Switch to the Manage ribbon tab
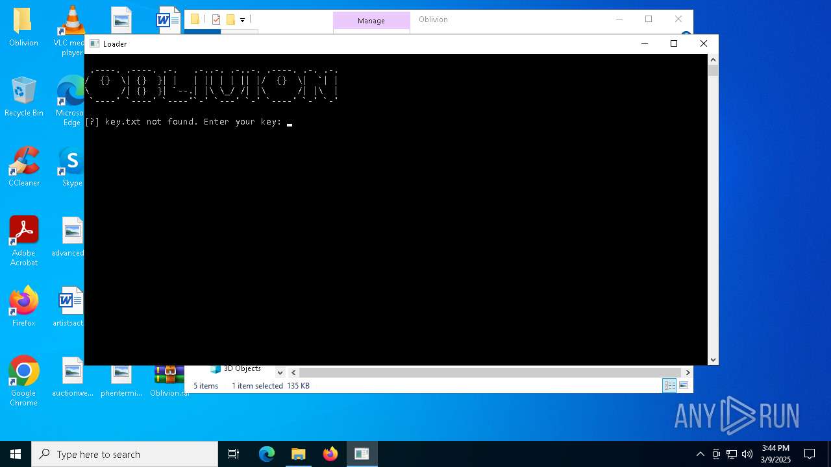 point(371,21)
